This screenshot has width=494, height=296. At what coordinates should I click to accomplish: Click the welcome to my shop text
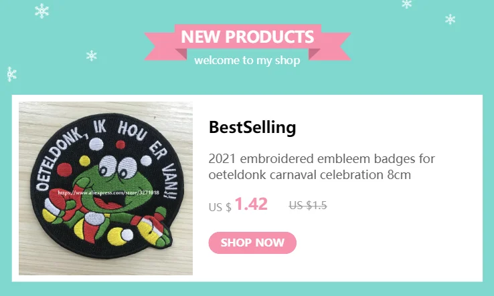(x=247, y=60)
